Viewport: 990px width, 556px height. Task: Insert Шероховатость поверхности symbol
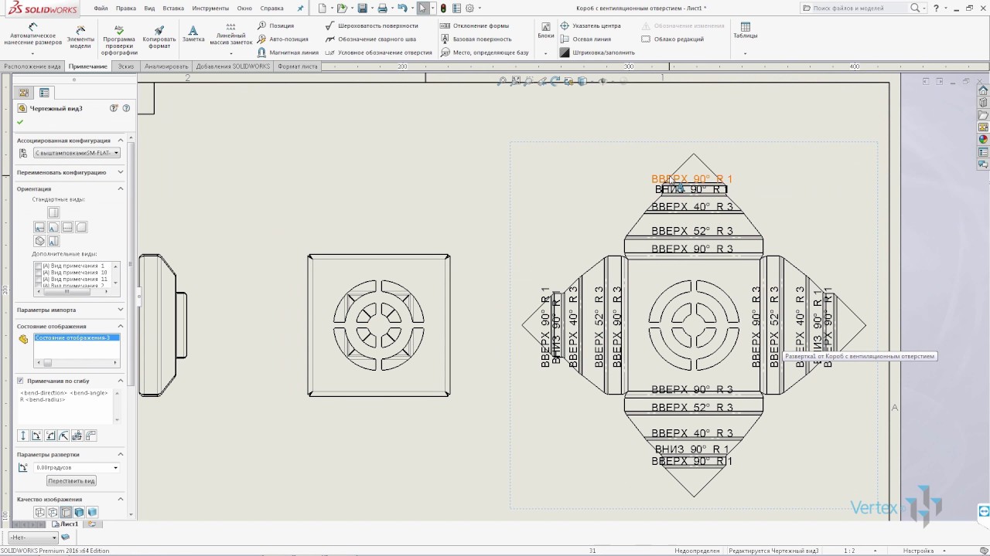point(372,25)
